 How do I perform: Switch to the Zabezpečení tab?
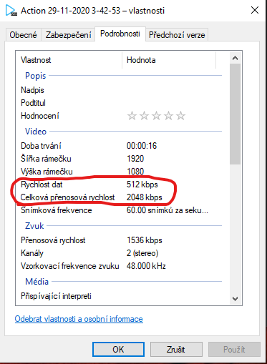(x=68, y=35)
